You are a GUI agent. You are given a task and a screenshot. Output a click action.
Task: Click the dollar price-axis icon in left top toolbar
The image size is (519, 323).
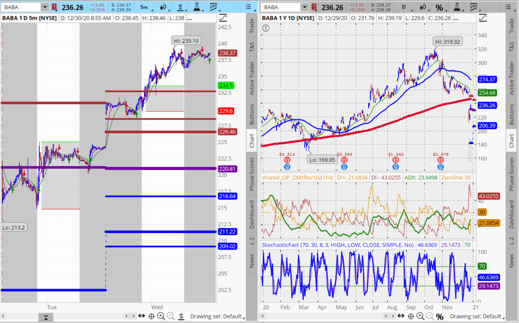point(180,7)
